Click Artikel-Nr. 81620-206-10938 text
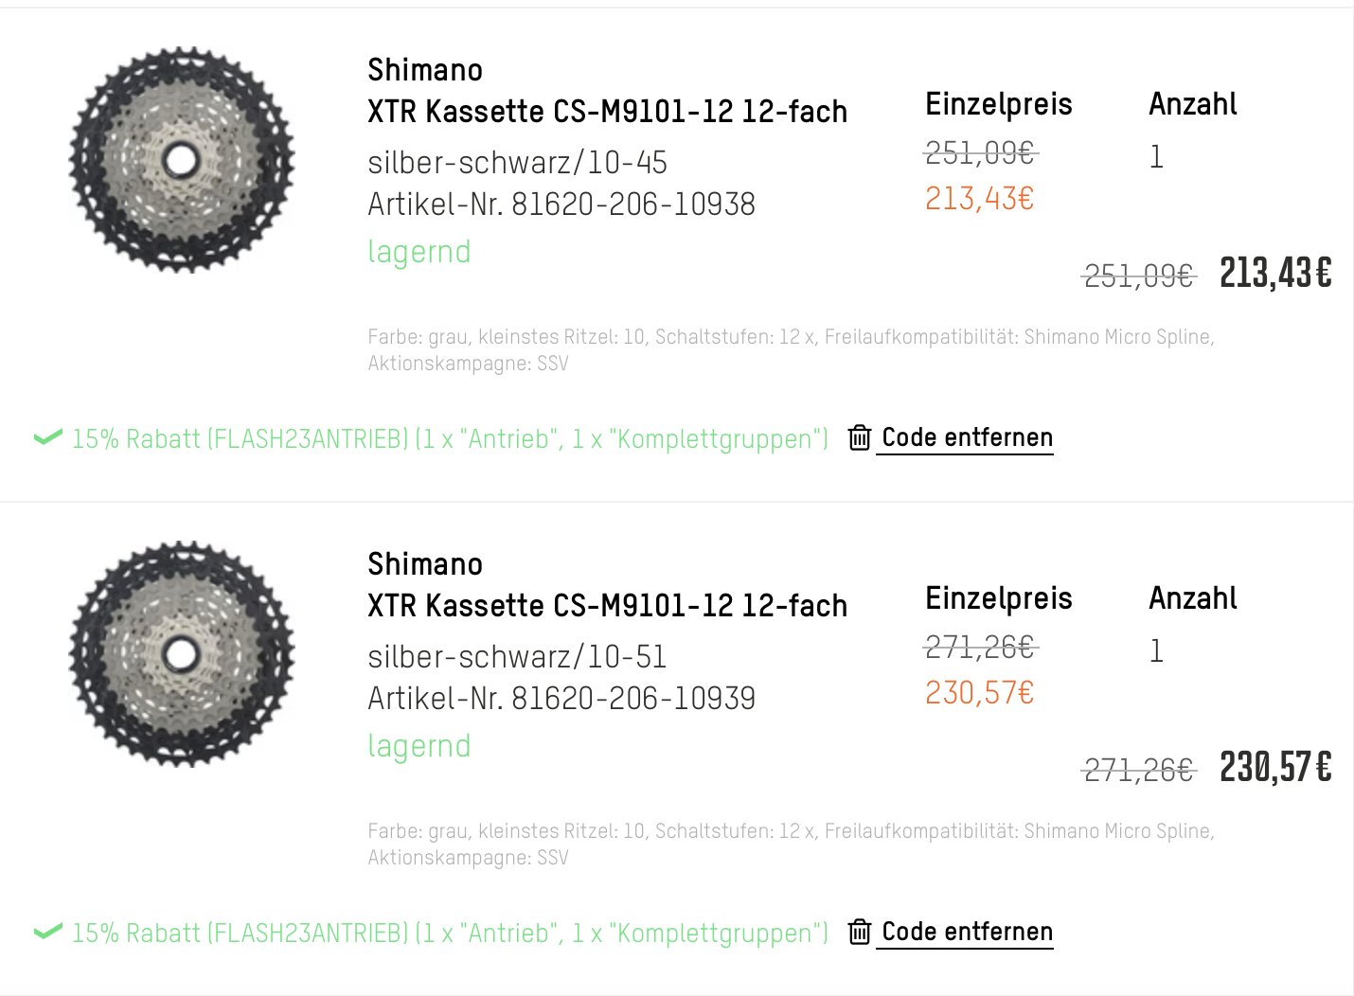Screen dimensions: 1354x996 tap(561, 205)
